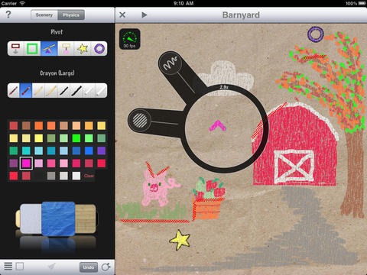Select the red pin anchor tool
Viewport: 367px width, 275px height.
(x=16, y=48)
